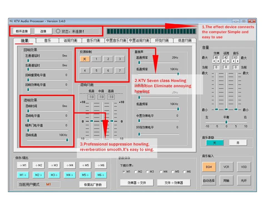Go to the 中置音乐均衡 tab

[116, 40]
